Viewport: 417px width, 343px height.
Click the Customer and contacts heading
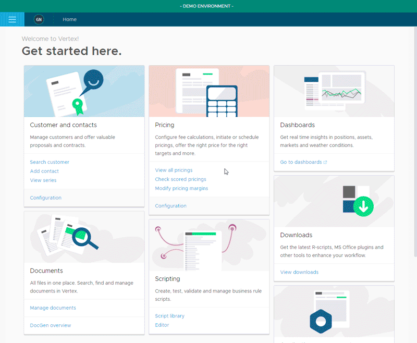pos(63,125)
